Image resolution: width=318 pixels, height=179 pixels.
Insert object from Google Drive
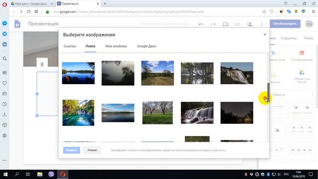coord(302,77)
